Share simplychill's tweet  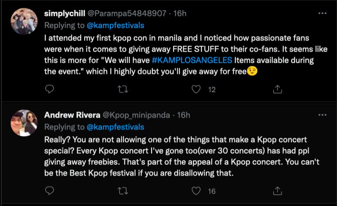[277, 90]
